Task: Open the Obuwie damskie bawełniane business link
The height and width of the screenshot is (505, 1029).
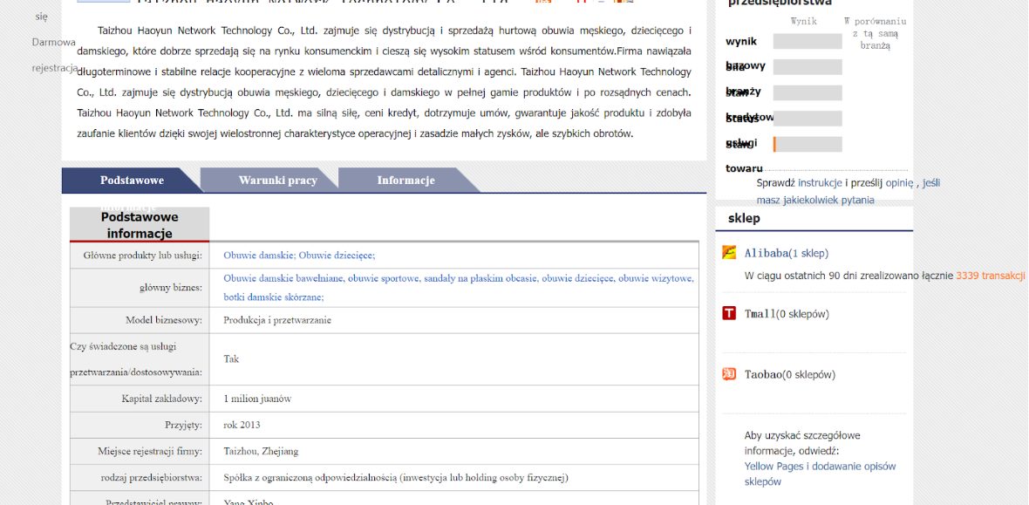Action: (x=283, y=279)
